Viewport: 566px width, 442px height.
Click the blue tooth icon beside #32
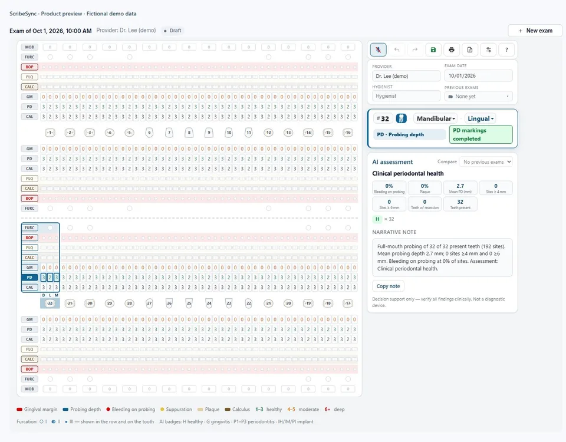coord(401,118)
